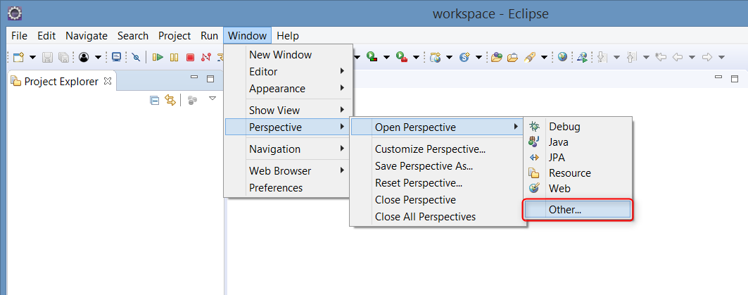Click the Suspend pause icon in toolbar
Image resolution: width=748 pixels, height=295 pixels.
click(174, 57)
